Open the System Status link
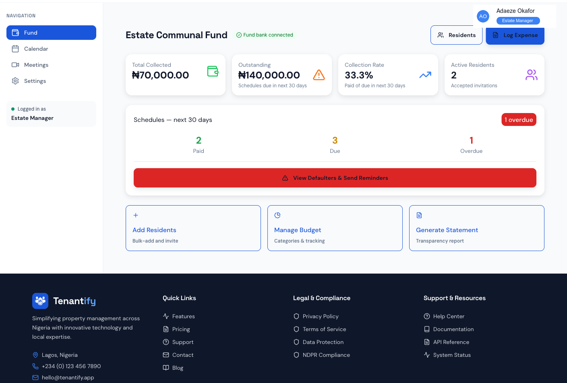 [452, 355]
